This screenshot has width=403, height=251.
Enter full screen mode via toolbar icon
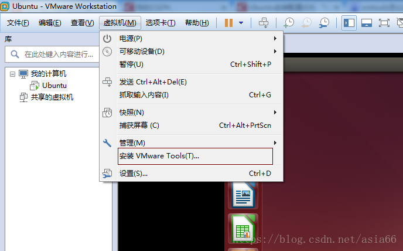(x=384, y=23)
